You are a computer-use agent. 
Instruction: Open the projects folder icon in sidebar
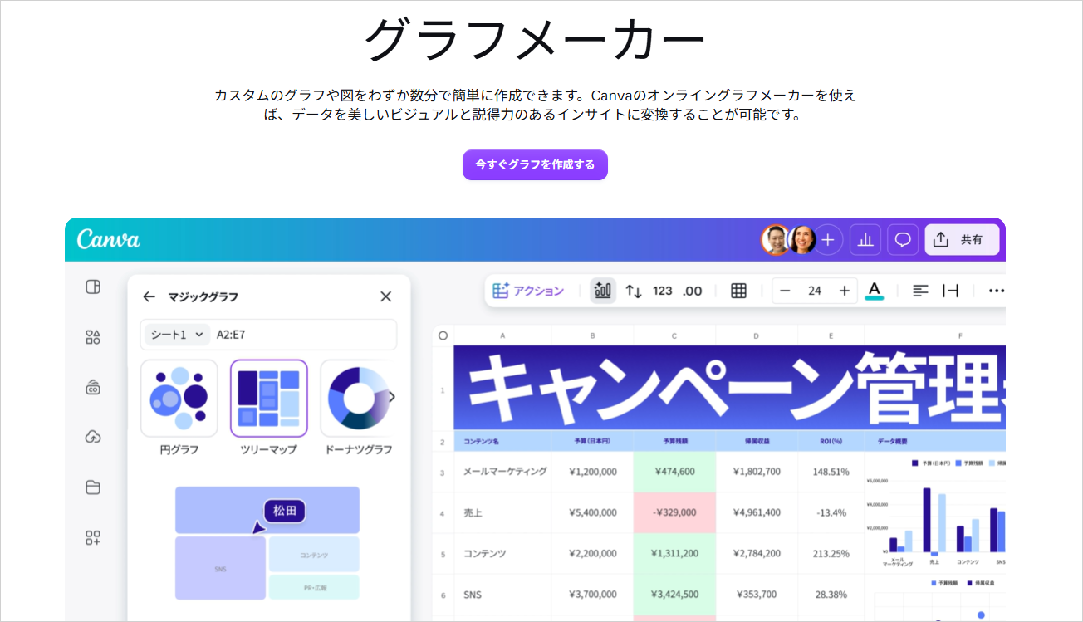tap(93, 487)
